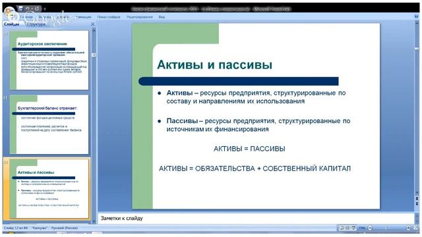Viewport: 422px width, 237px height.
Task: Open the Главная ribbon tab
Action: click(26, 17)
